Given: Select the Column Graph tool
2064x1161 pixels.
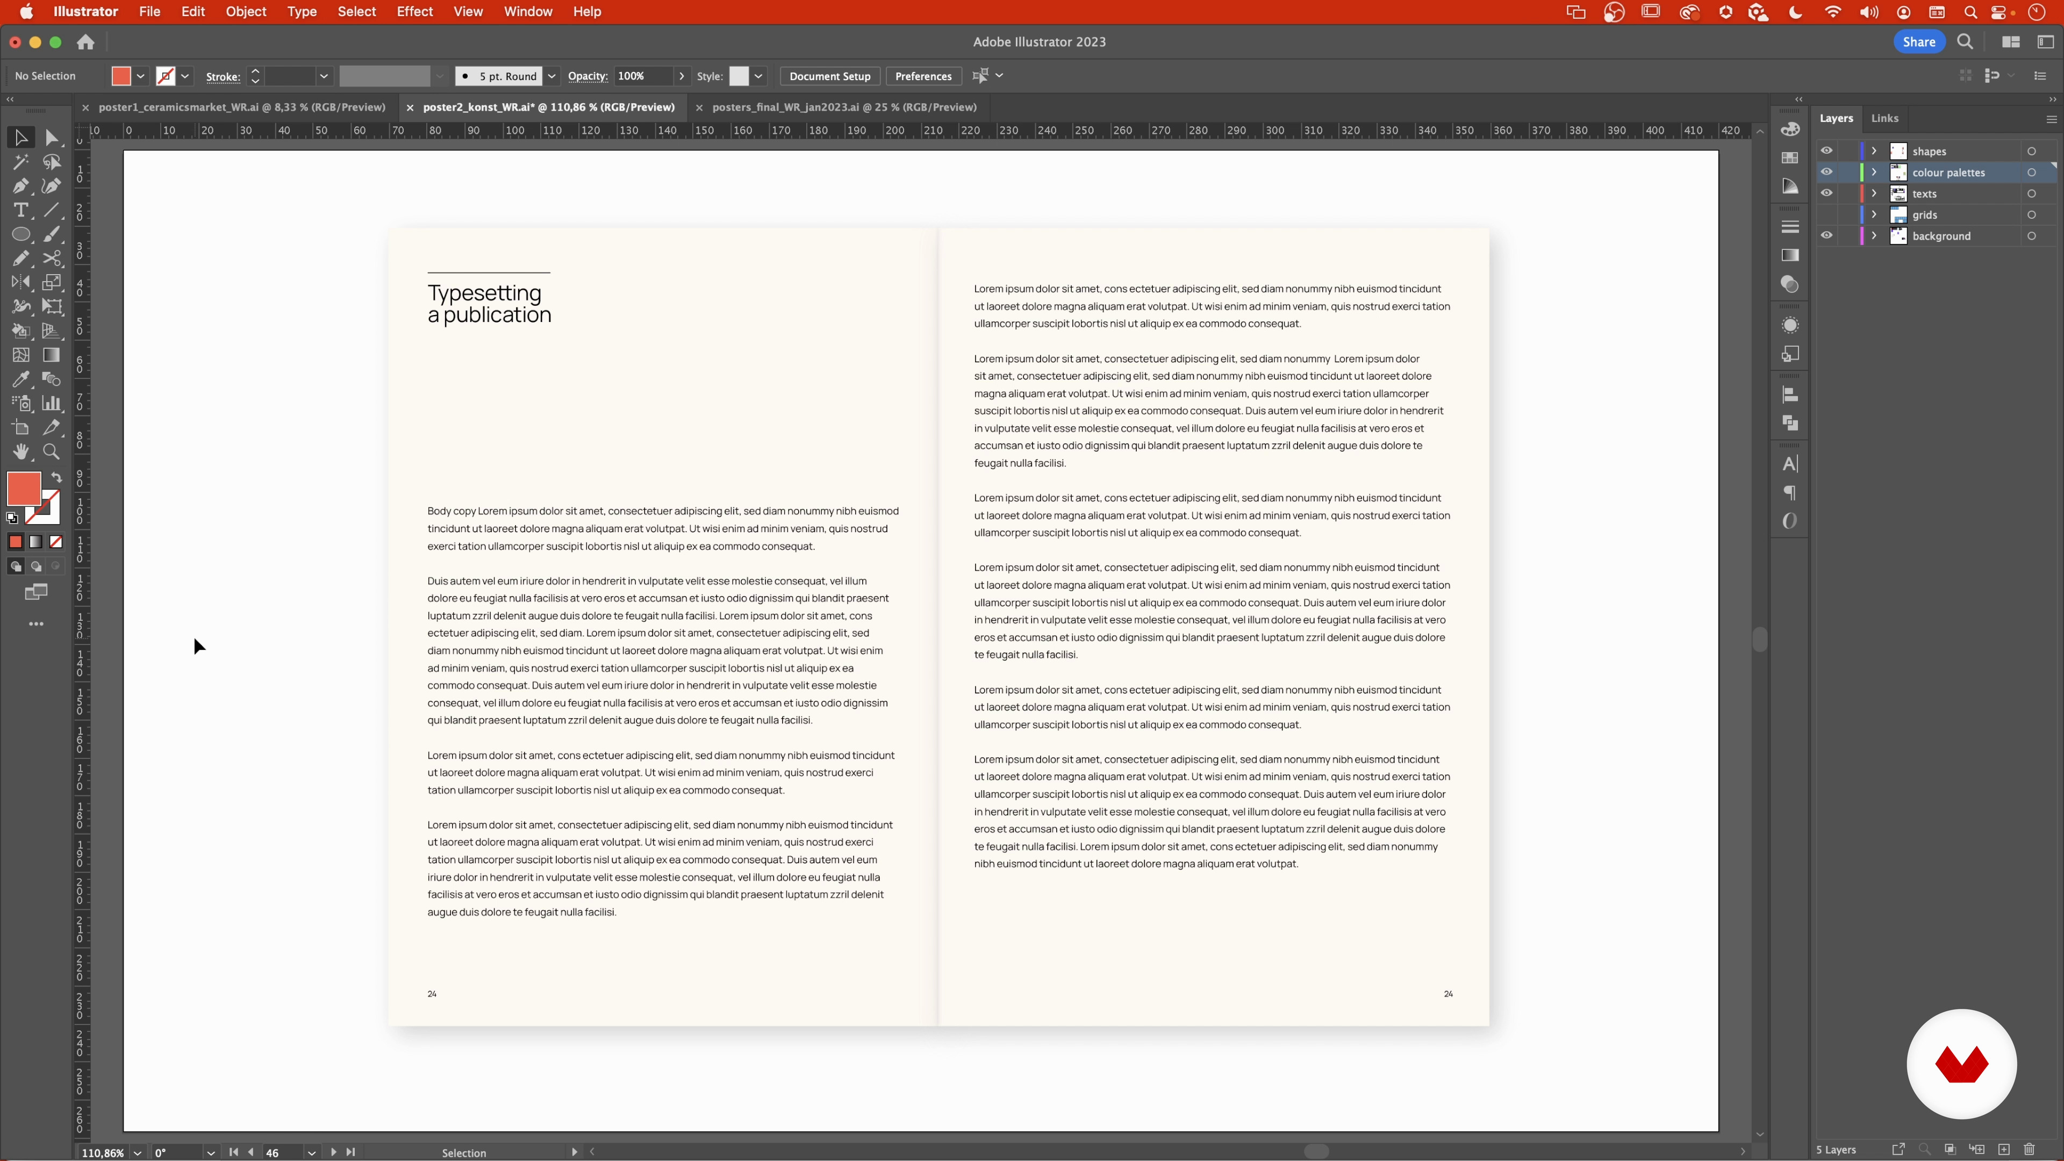Looking at the screenshot, I should coord(52,403).
